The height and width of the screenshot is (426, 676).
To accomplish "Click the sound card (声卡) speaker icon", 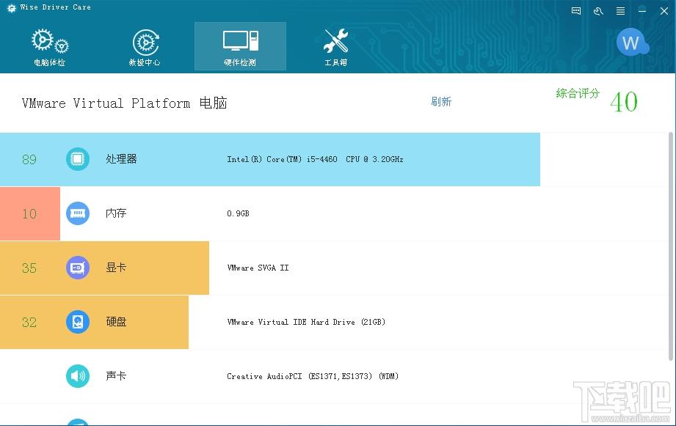I will (78, 376).
